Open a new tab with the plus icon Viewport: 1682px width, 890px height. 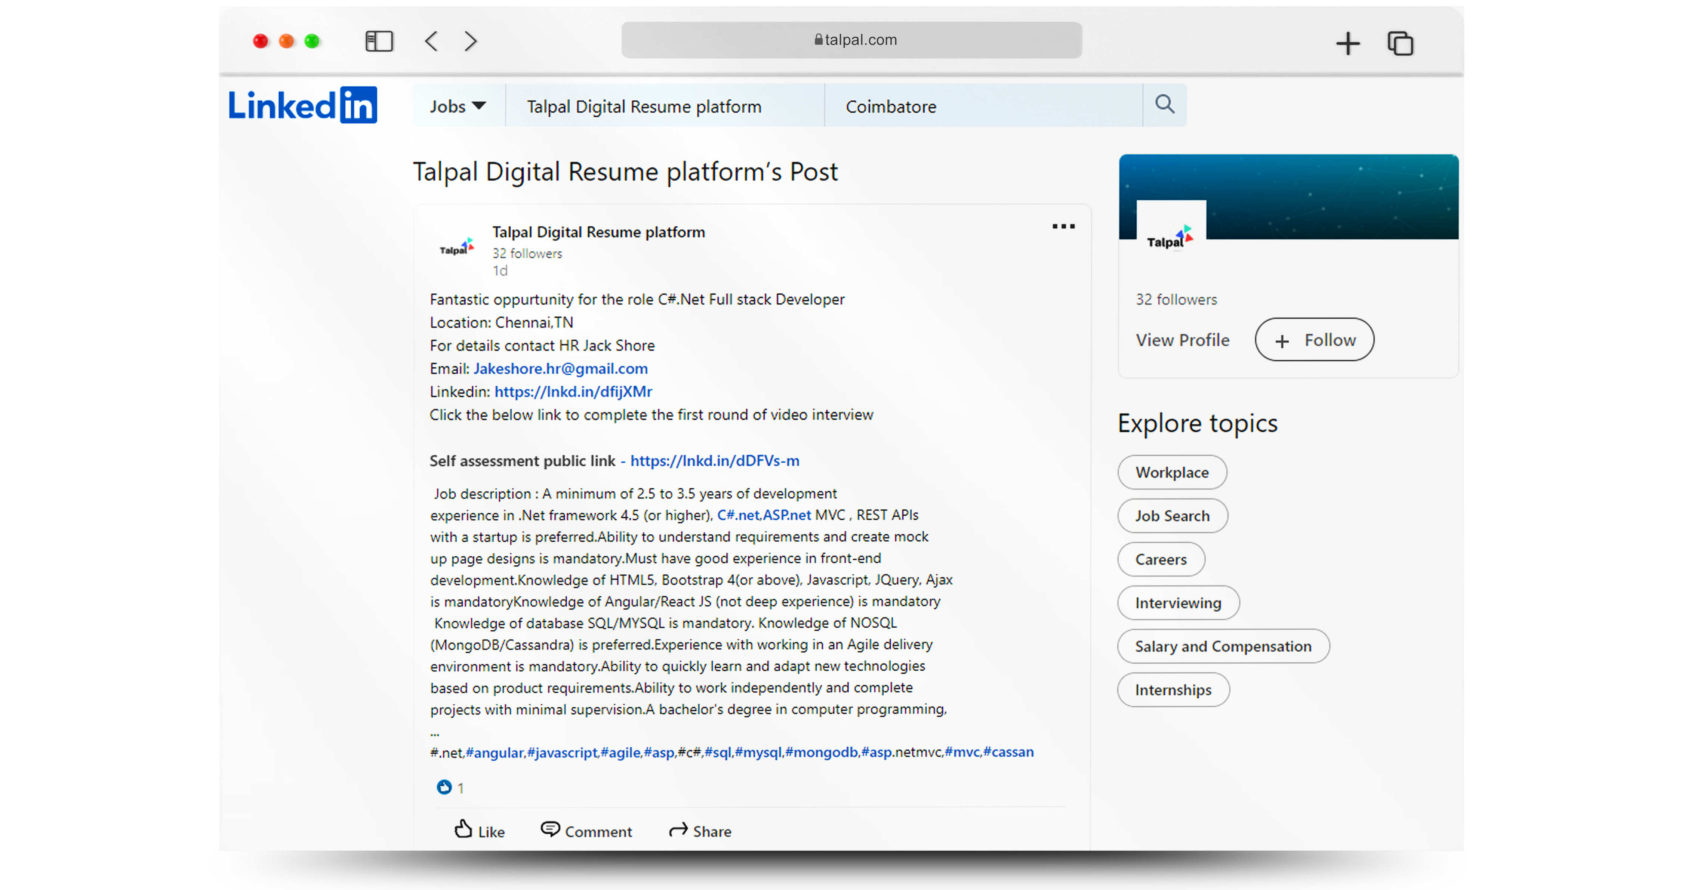(1347, 44)
